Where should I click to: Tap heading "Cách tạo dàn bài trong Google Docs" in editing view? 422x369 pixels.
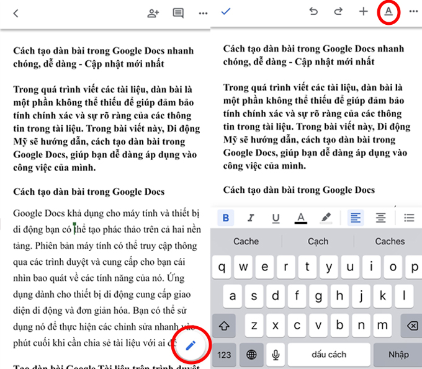click(299, 190)
